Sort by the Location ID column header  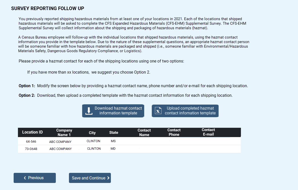tap(32, 132)
